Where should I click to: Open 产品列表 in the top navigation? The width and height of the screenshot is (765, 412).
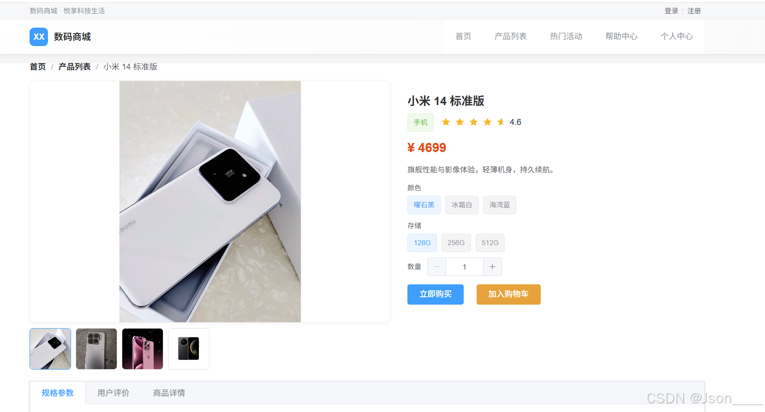point(511,36)
